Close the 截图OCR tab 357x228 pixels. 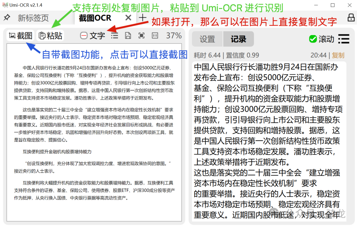[x=128, y=18]
